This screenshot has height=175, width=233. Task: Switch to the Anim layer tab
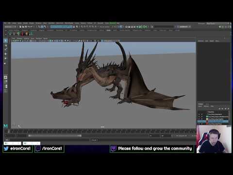207,104
